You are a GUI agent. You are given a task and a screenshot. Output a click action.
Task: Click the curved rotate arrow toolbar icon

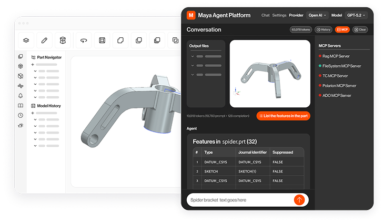tap(84, 41)
